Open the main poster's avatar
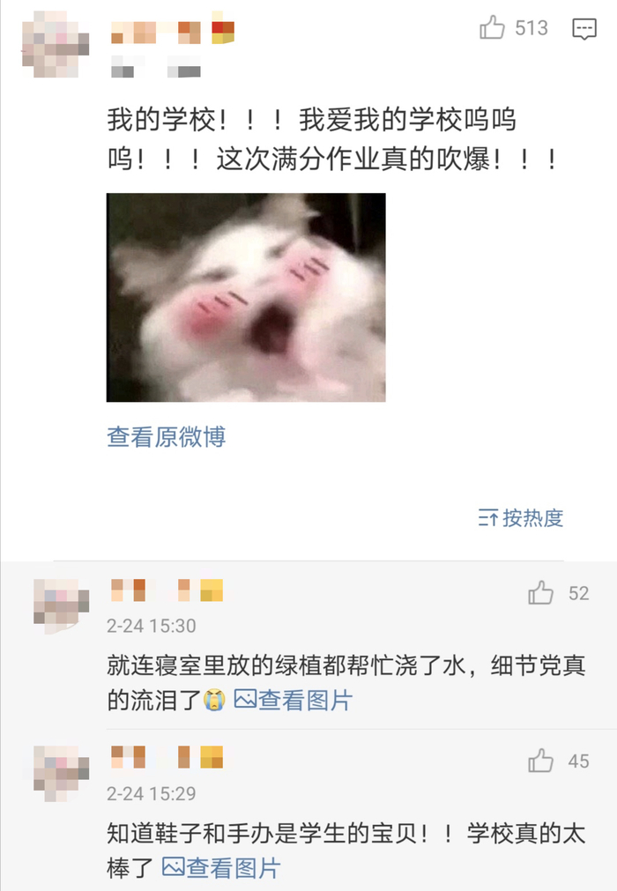Screen dimensions: 617x891 point(56,44)
